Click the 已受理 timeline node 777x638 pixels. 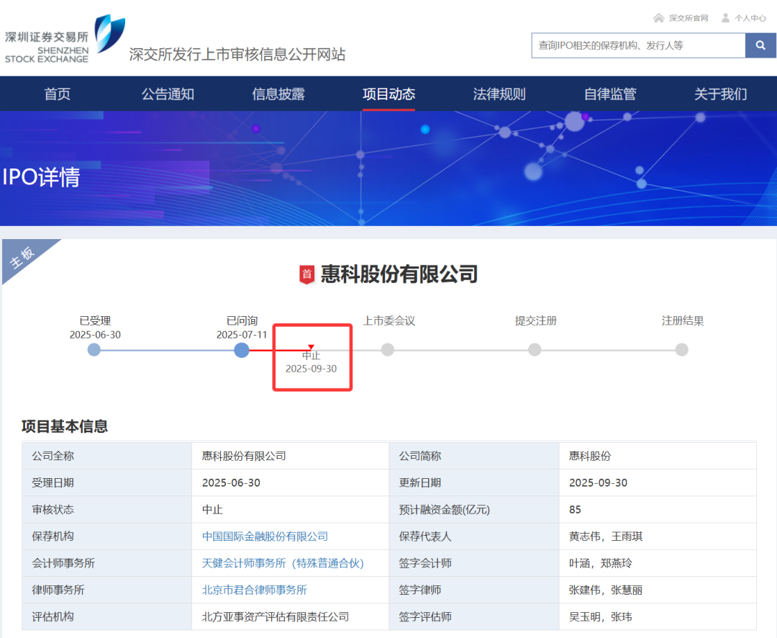click(94, 350)
